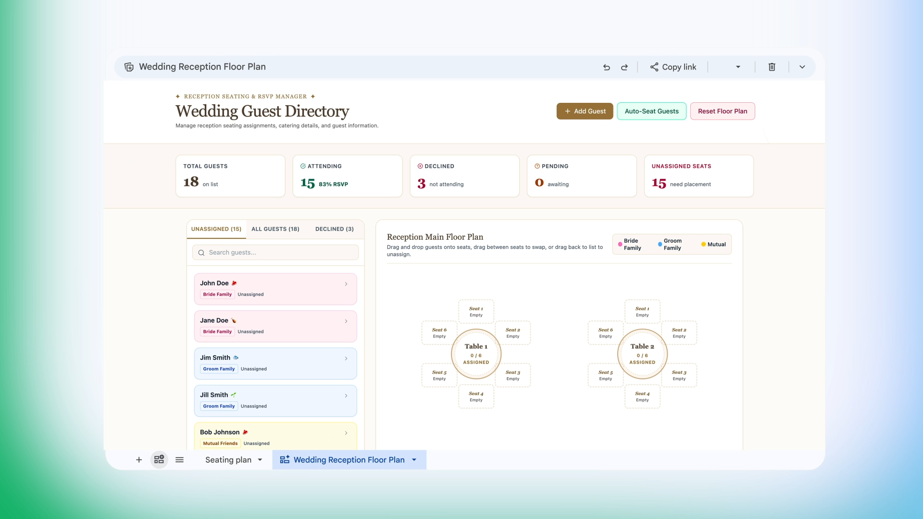Select Table 1 center circle
This screenshot has width=923, height=519.
point(476,354)
